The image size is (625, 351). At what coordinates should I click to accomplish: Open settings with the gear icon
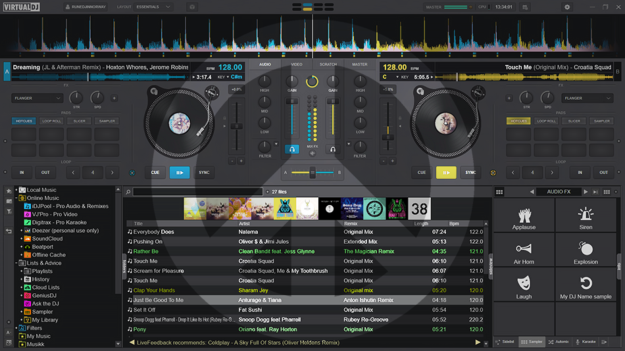click(x=567, y=7)
